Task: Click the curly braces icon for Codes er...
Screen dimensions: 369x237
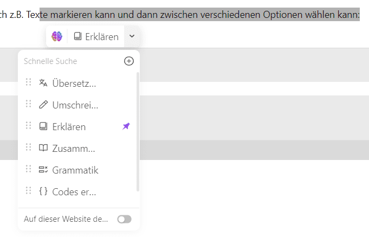Action: (43, 191)
